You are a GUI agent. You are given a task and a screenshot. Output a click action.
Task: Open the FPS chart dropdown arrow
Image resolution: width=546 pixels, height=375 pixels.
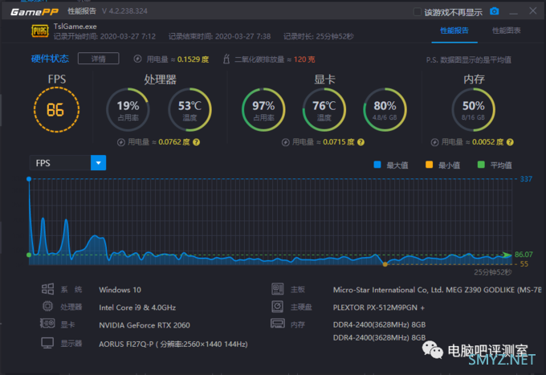[x=98, y=162]
